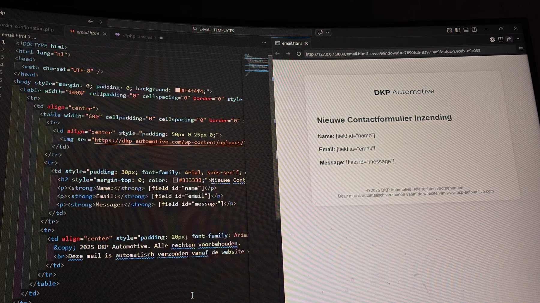The image size is (540, 303).
Task: Click the #f4f4f4 color swatch
Action: [x=178, y=90]
